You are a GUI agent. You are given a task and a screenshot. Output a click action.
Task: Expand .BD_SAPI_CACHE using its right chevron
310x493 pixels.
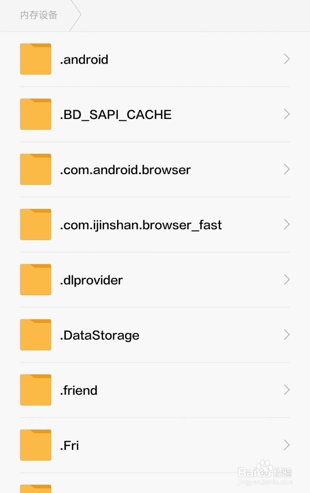tap(287, 114)
